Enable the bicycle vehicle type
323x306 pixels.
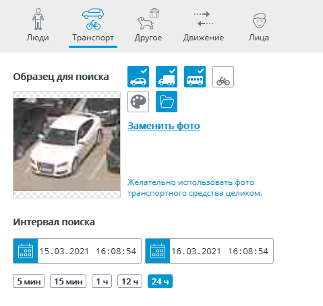point(223,77)
